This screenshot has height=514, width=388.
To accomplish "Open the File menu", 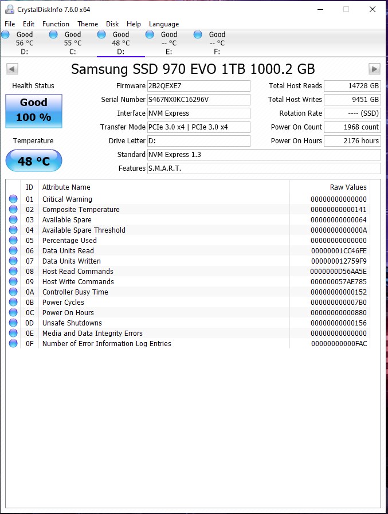I will (10, 24).
